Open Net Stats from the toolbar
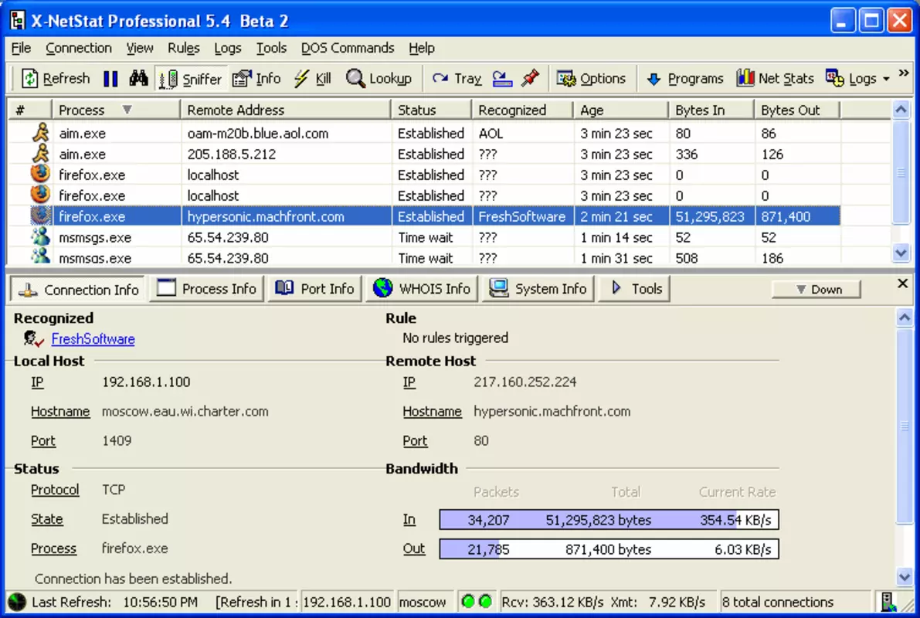 pyautogui.click(x=775, y=79)
